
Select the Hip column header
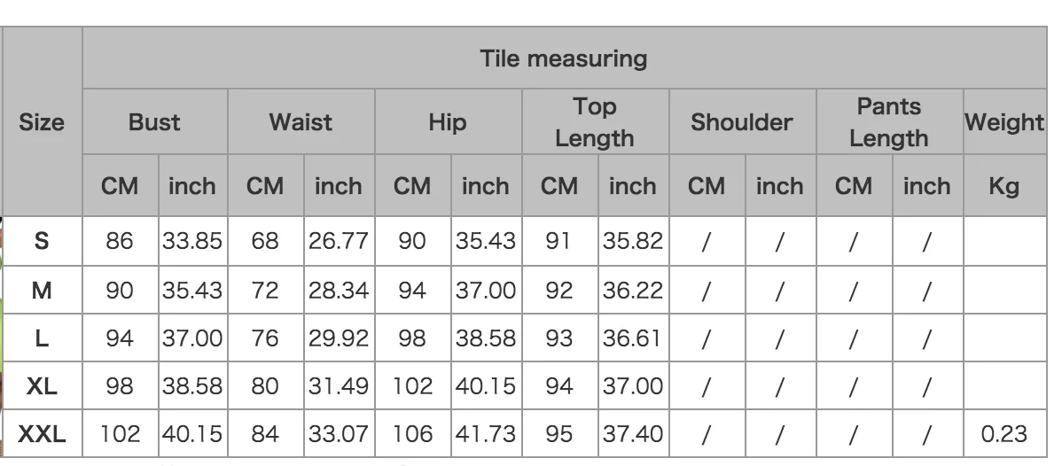448,122
